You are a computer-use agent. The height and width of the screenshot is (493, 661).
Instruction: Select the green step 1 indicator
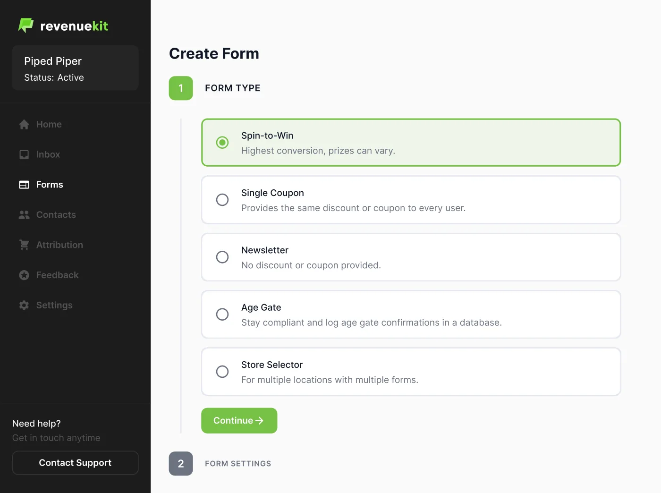tap(181, 88)
